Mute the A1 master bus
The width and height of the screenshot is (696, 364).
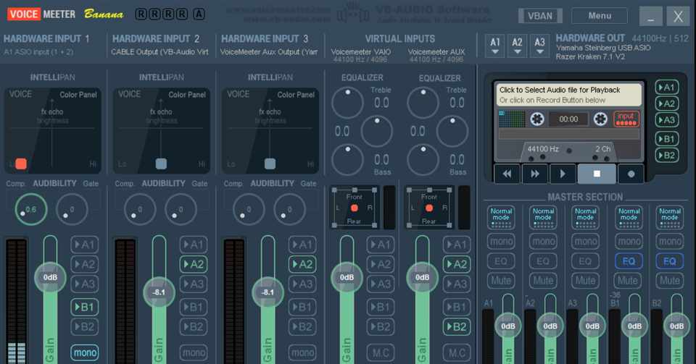(501, 280)
